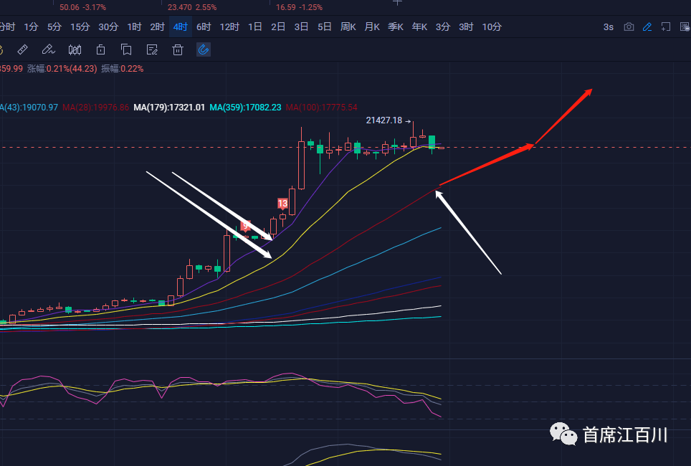
Task: Switch to the 6时 timeframe
Action: pyautogui.click(x=204, y=27)
